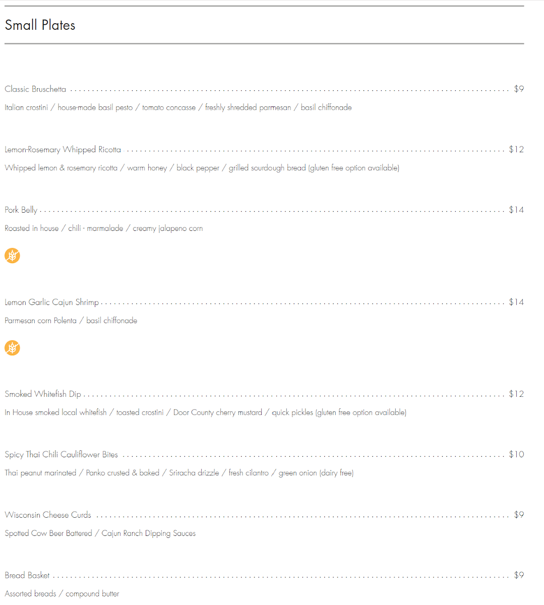Click the $14 price for Pork Belly
The image size is (544, 605).
(x=516, y=210)
